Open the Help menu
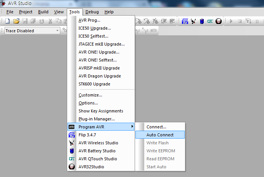Image resolution: width=264 pixels, height=177 pixels. [109, 12]
